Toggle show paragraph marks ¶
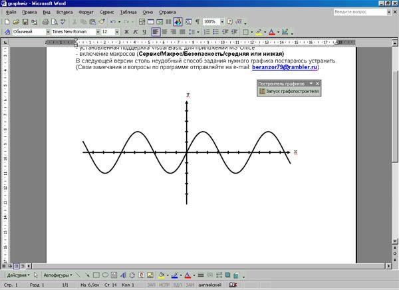The image size is (399, 290). click(198, 22)
